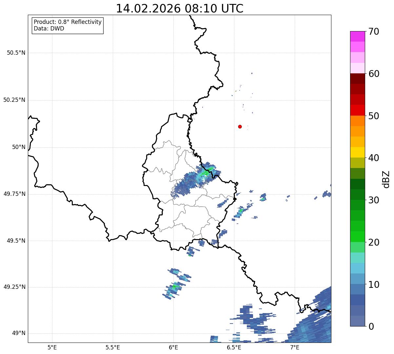Click the 30 colorbar tick label
Image resolution: width=394 pixels, height=354 pixels.
point(373,200)
